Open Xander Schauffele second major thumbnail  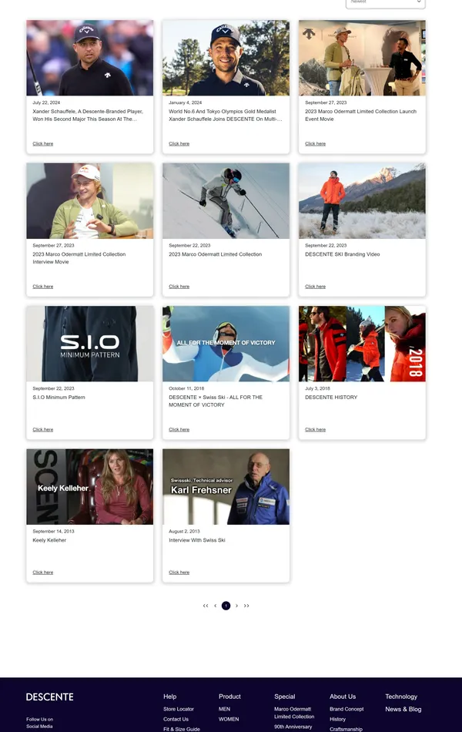[89, 58]
